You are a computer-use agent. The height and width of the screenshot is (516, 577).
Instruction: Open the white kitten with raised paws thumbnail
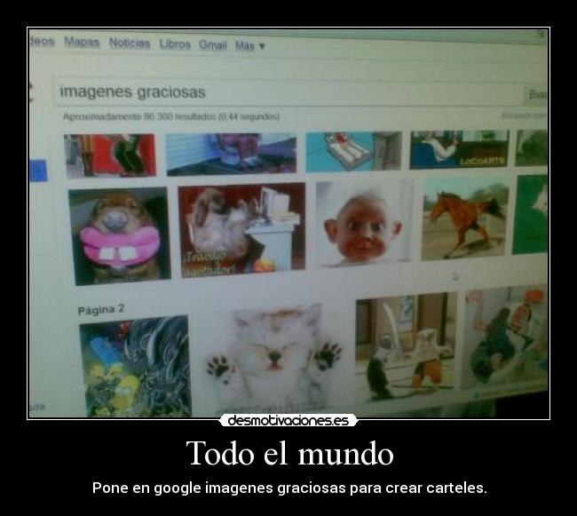[273, 359]
